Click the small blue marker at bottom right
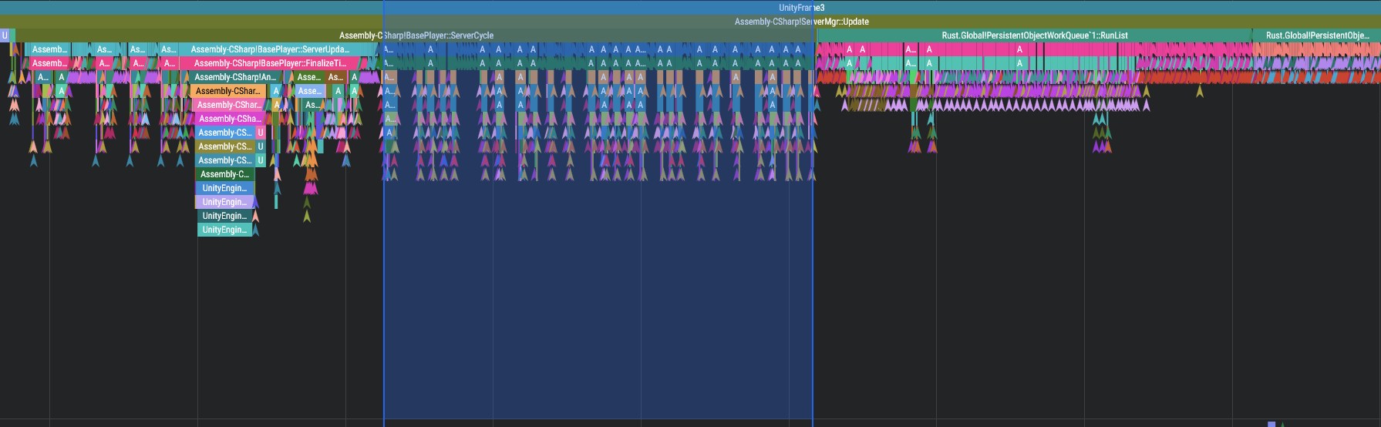Viewport: 1381px width, 427px height. click(x=1272, y=424)
